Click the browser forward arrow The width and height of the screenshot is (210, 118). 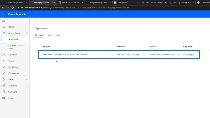coord(8,8)
